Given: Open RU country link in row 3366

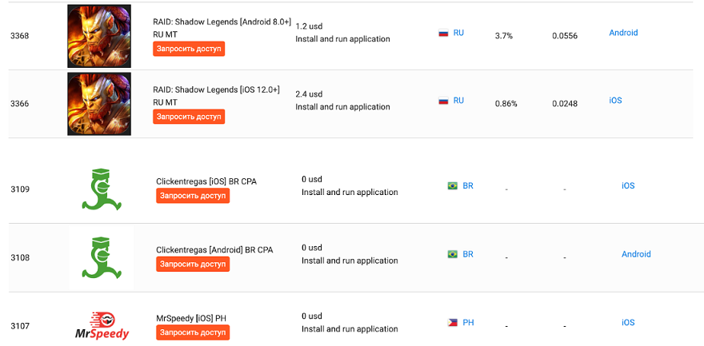Looking at the screenshot, I should (x=458, y=101).
